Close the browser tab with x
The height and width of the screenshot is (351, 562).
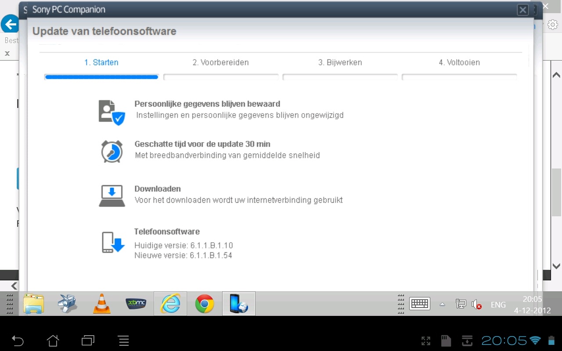(7, 54)
